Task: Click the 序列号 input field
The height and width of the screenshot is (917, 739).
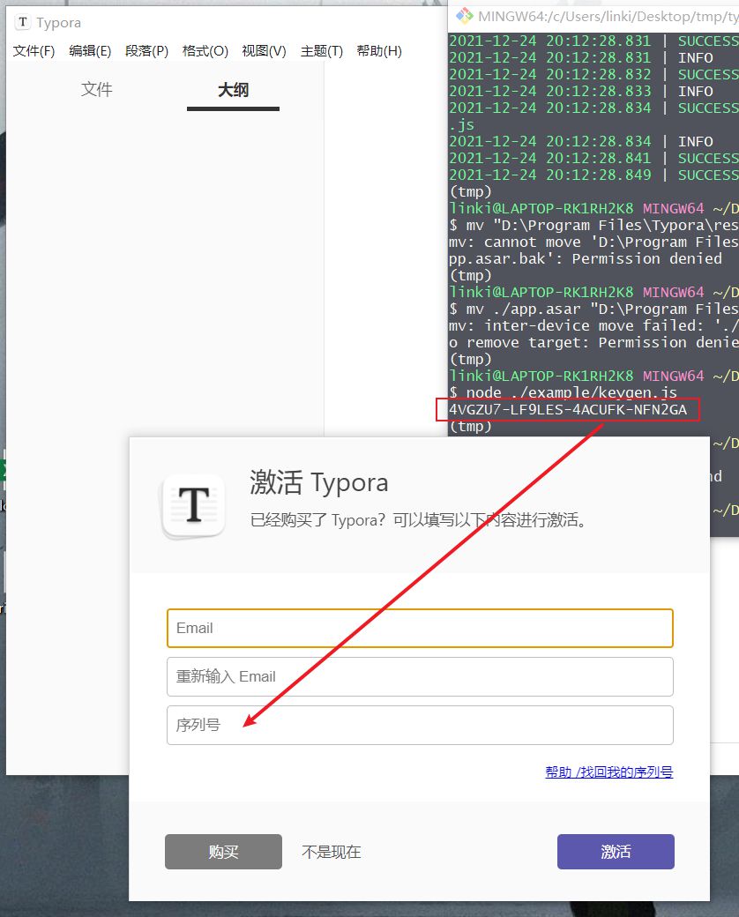Action: [x=420, y=725]
